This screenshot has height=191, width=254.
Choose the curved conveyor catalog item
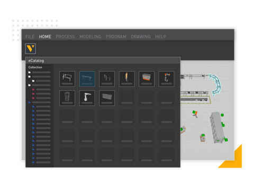pyautogui.click(x=107, y=79)
